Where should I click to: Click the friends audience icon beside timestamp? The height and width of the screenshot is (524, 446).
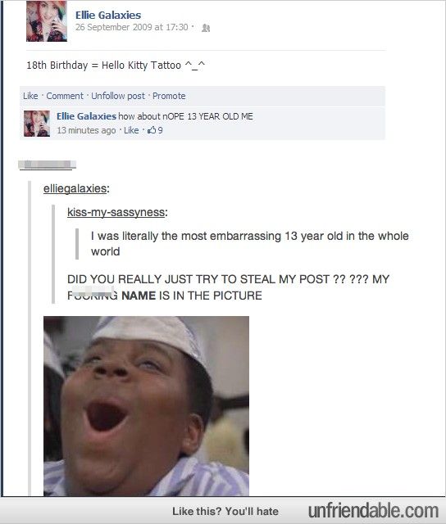pyautogui.click(x=206, y=28)
